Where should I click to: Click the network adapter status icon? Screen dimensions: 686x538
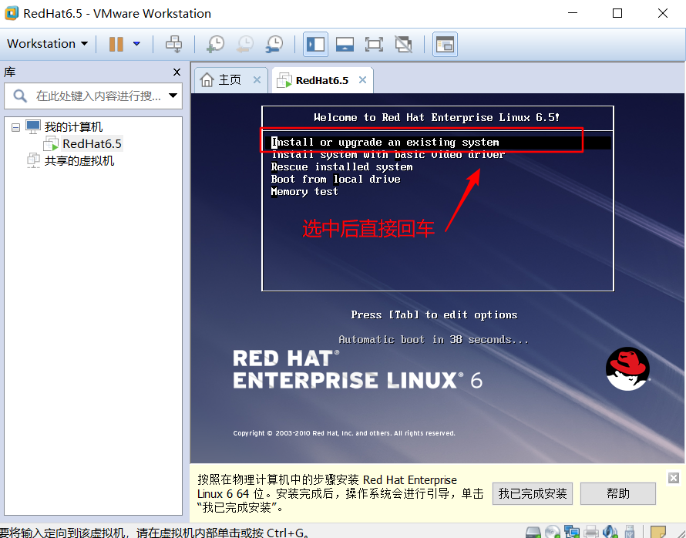[572, 532]
